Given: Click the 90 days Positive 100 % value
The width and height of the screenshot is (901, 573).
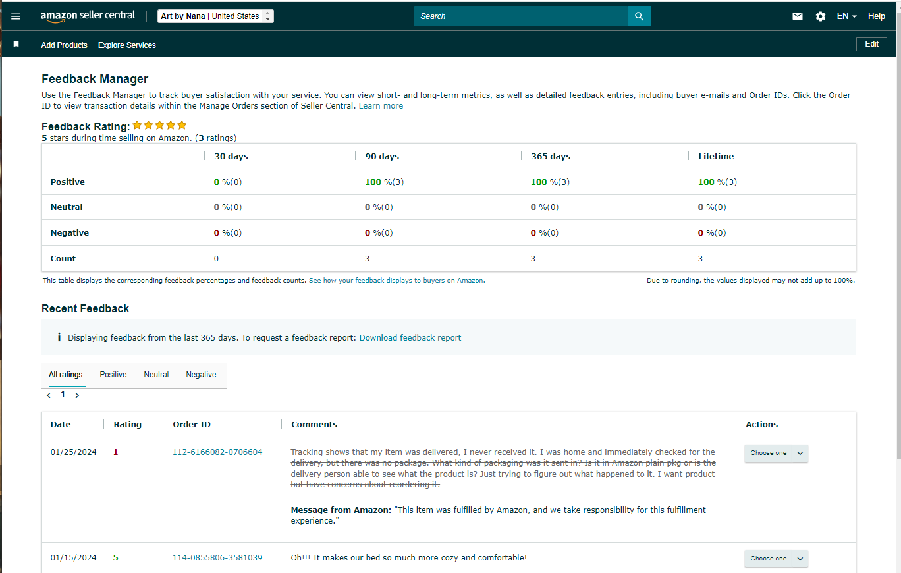Looking at the screenshot, I should pos(384,182).
